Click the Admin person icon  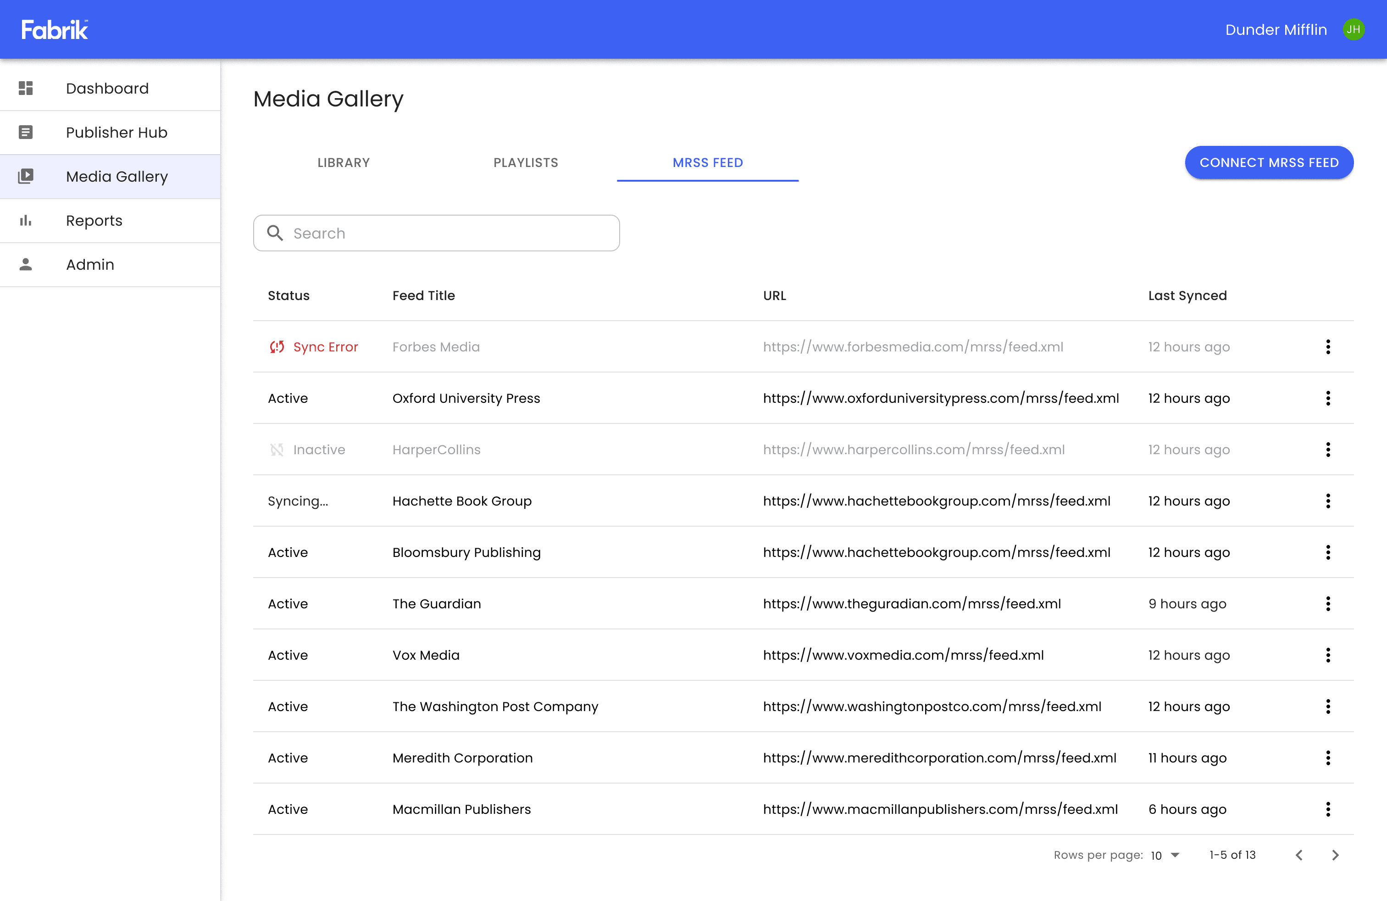[x=26, y=265]
